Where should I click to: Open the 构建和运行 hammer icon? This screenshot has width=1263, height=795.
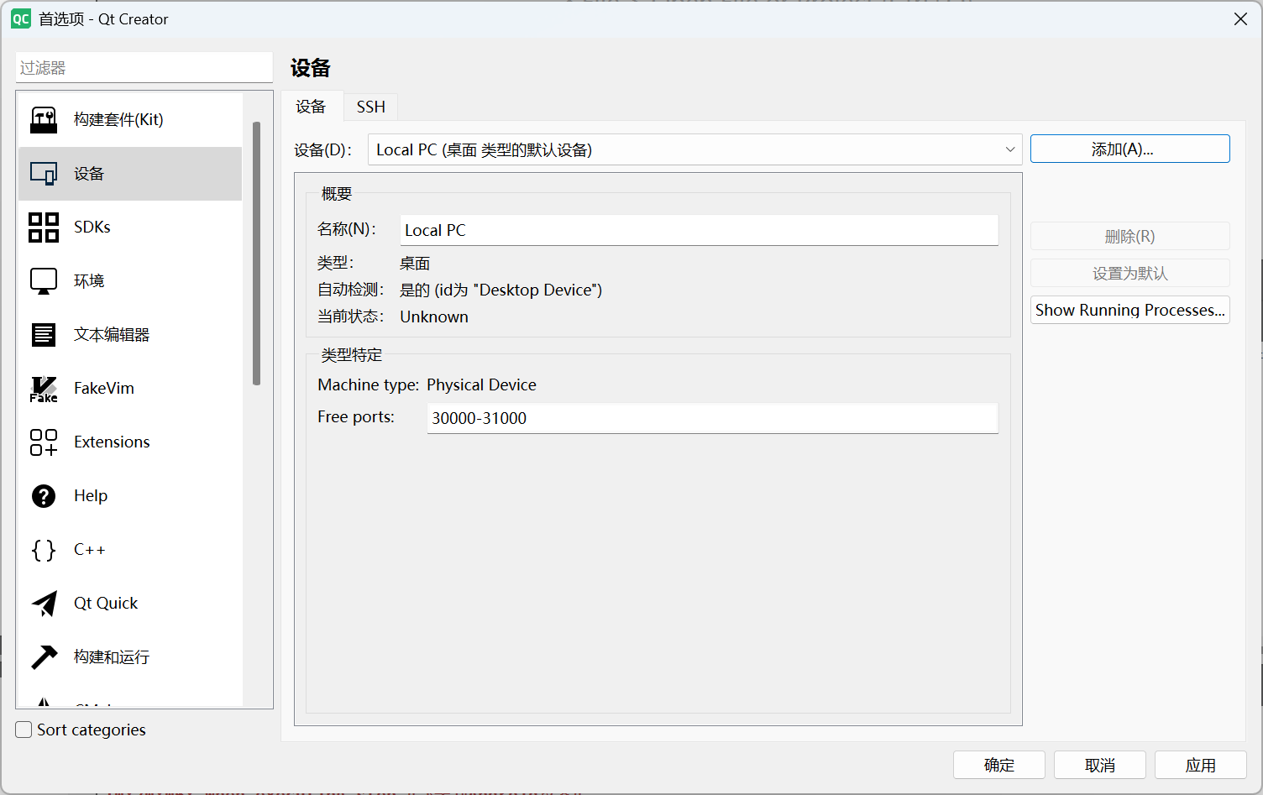coord(44,657)
